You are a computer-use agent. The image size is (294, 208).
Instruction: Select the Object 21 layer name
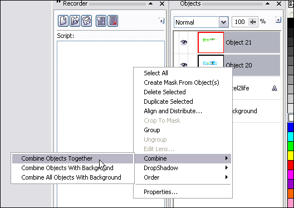click(238, 42)
